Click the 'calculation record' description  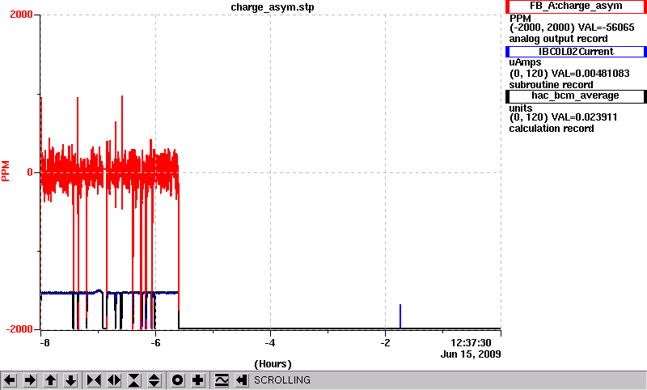[x=552, y=129]
